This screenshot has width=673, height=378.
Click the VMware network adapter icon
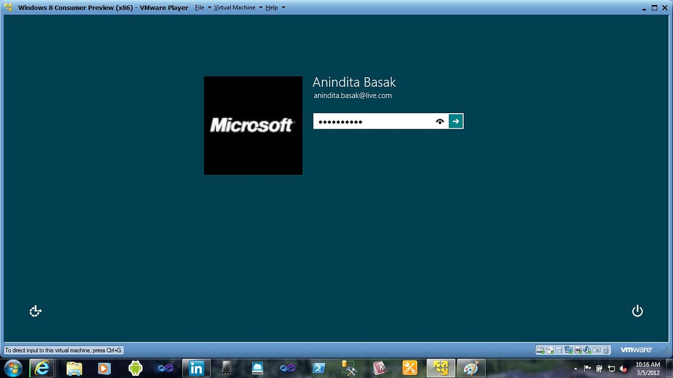(568, 350)
